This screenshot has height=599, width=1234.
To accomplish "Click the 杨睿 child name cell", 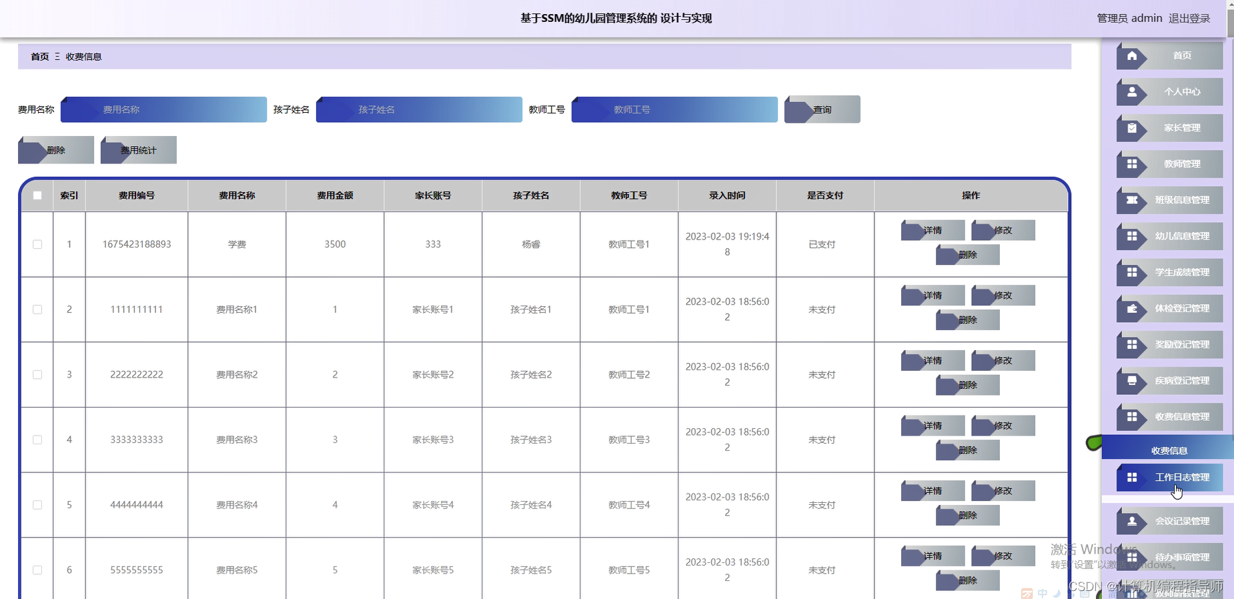I will [531, 245].
